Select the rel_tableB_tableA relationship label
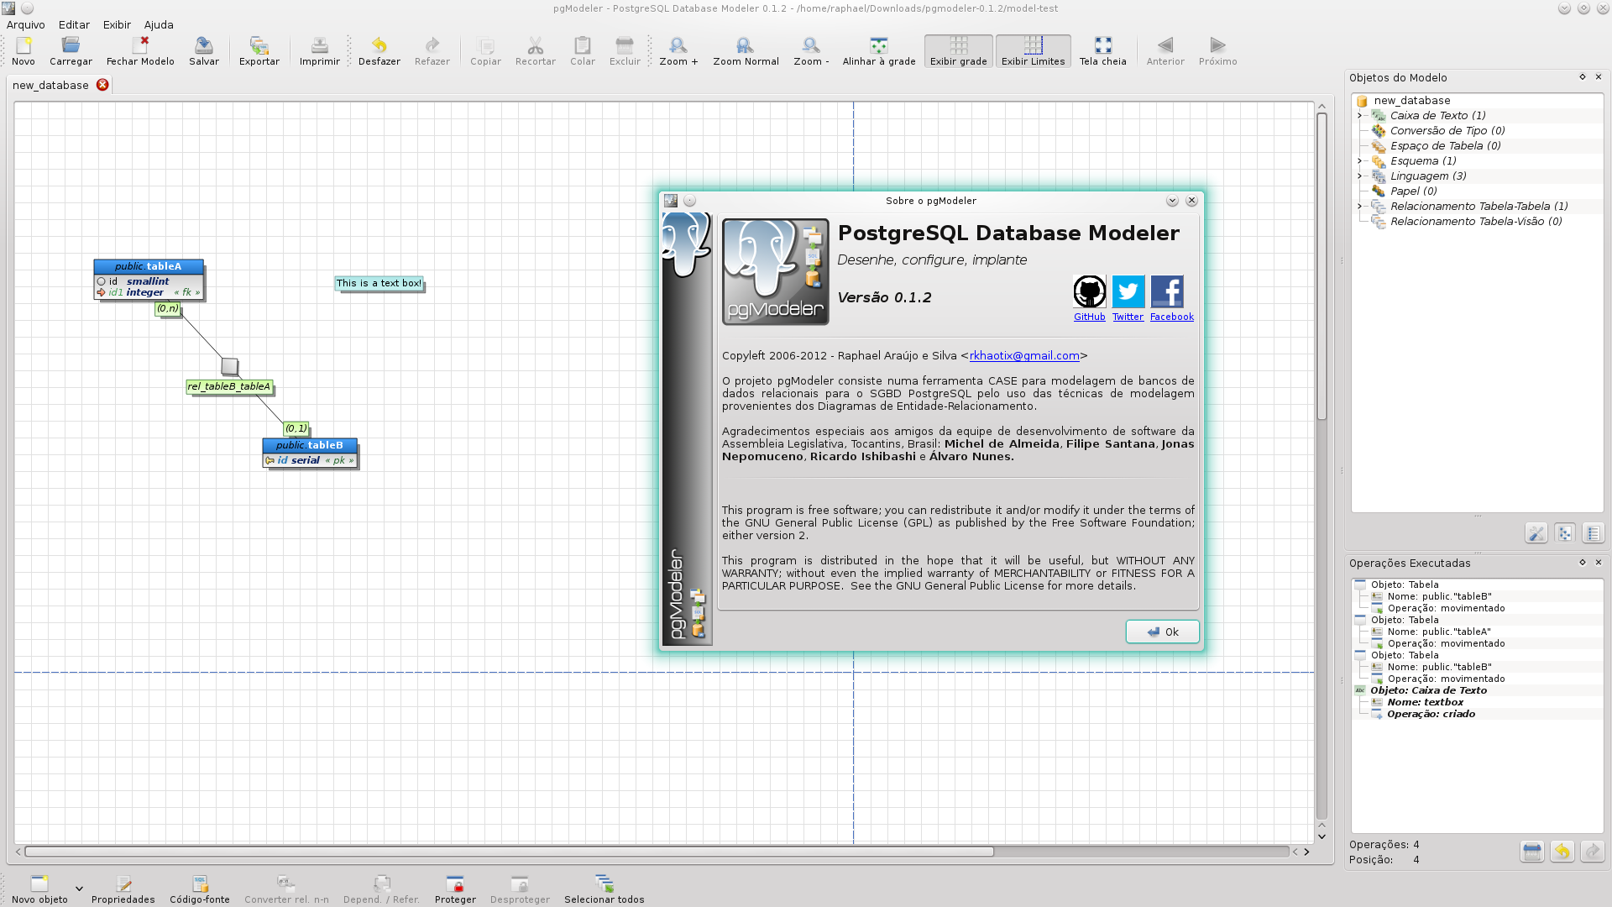Image resolution: width=1612 pixels, height=907 pixels. 229,387
